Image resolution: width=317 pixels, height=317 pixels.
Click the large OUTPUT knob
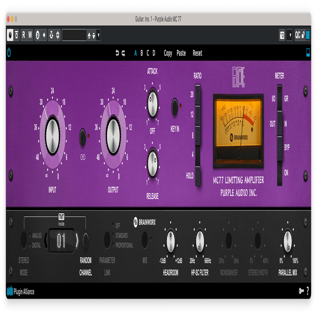pyautogui.click(x=113, y=135)
